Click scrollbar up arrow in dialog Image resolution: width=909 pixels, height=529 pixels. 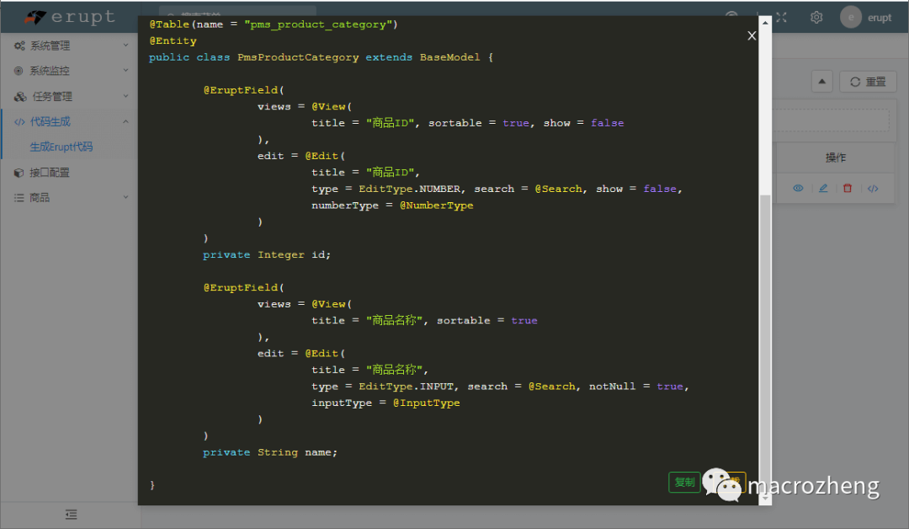[765, 23]
